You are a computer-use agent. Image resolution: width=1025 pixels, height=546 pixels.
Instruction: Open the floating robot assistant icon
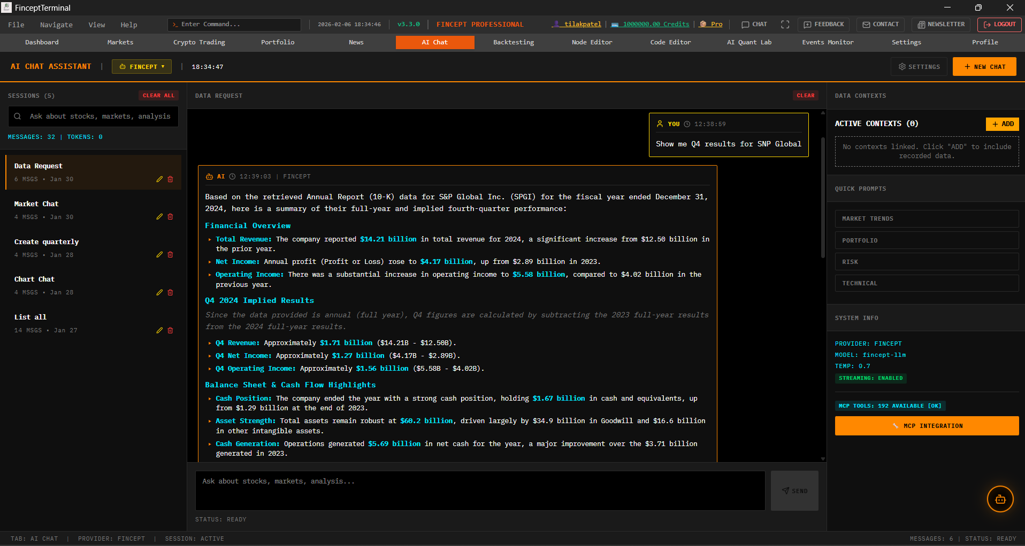coord(1000,499)
